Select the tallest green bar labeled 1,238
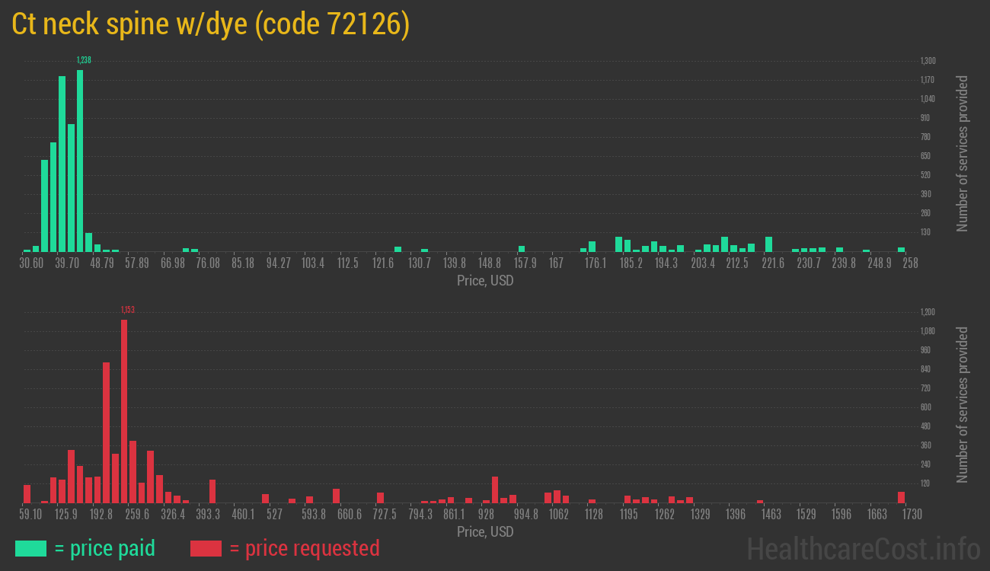Viewport: 990px width, 571px height. [80, 161]
